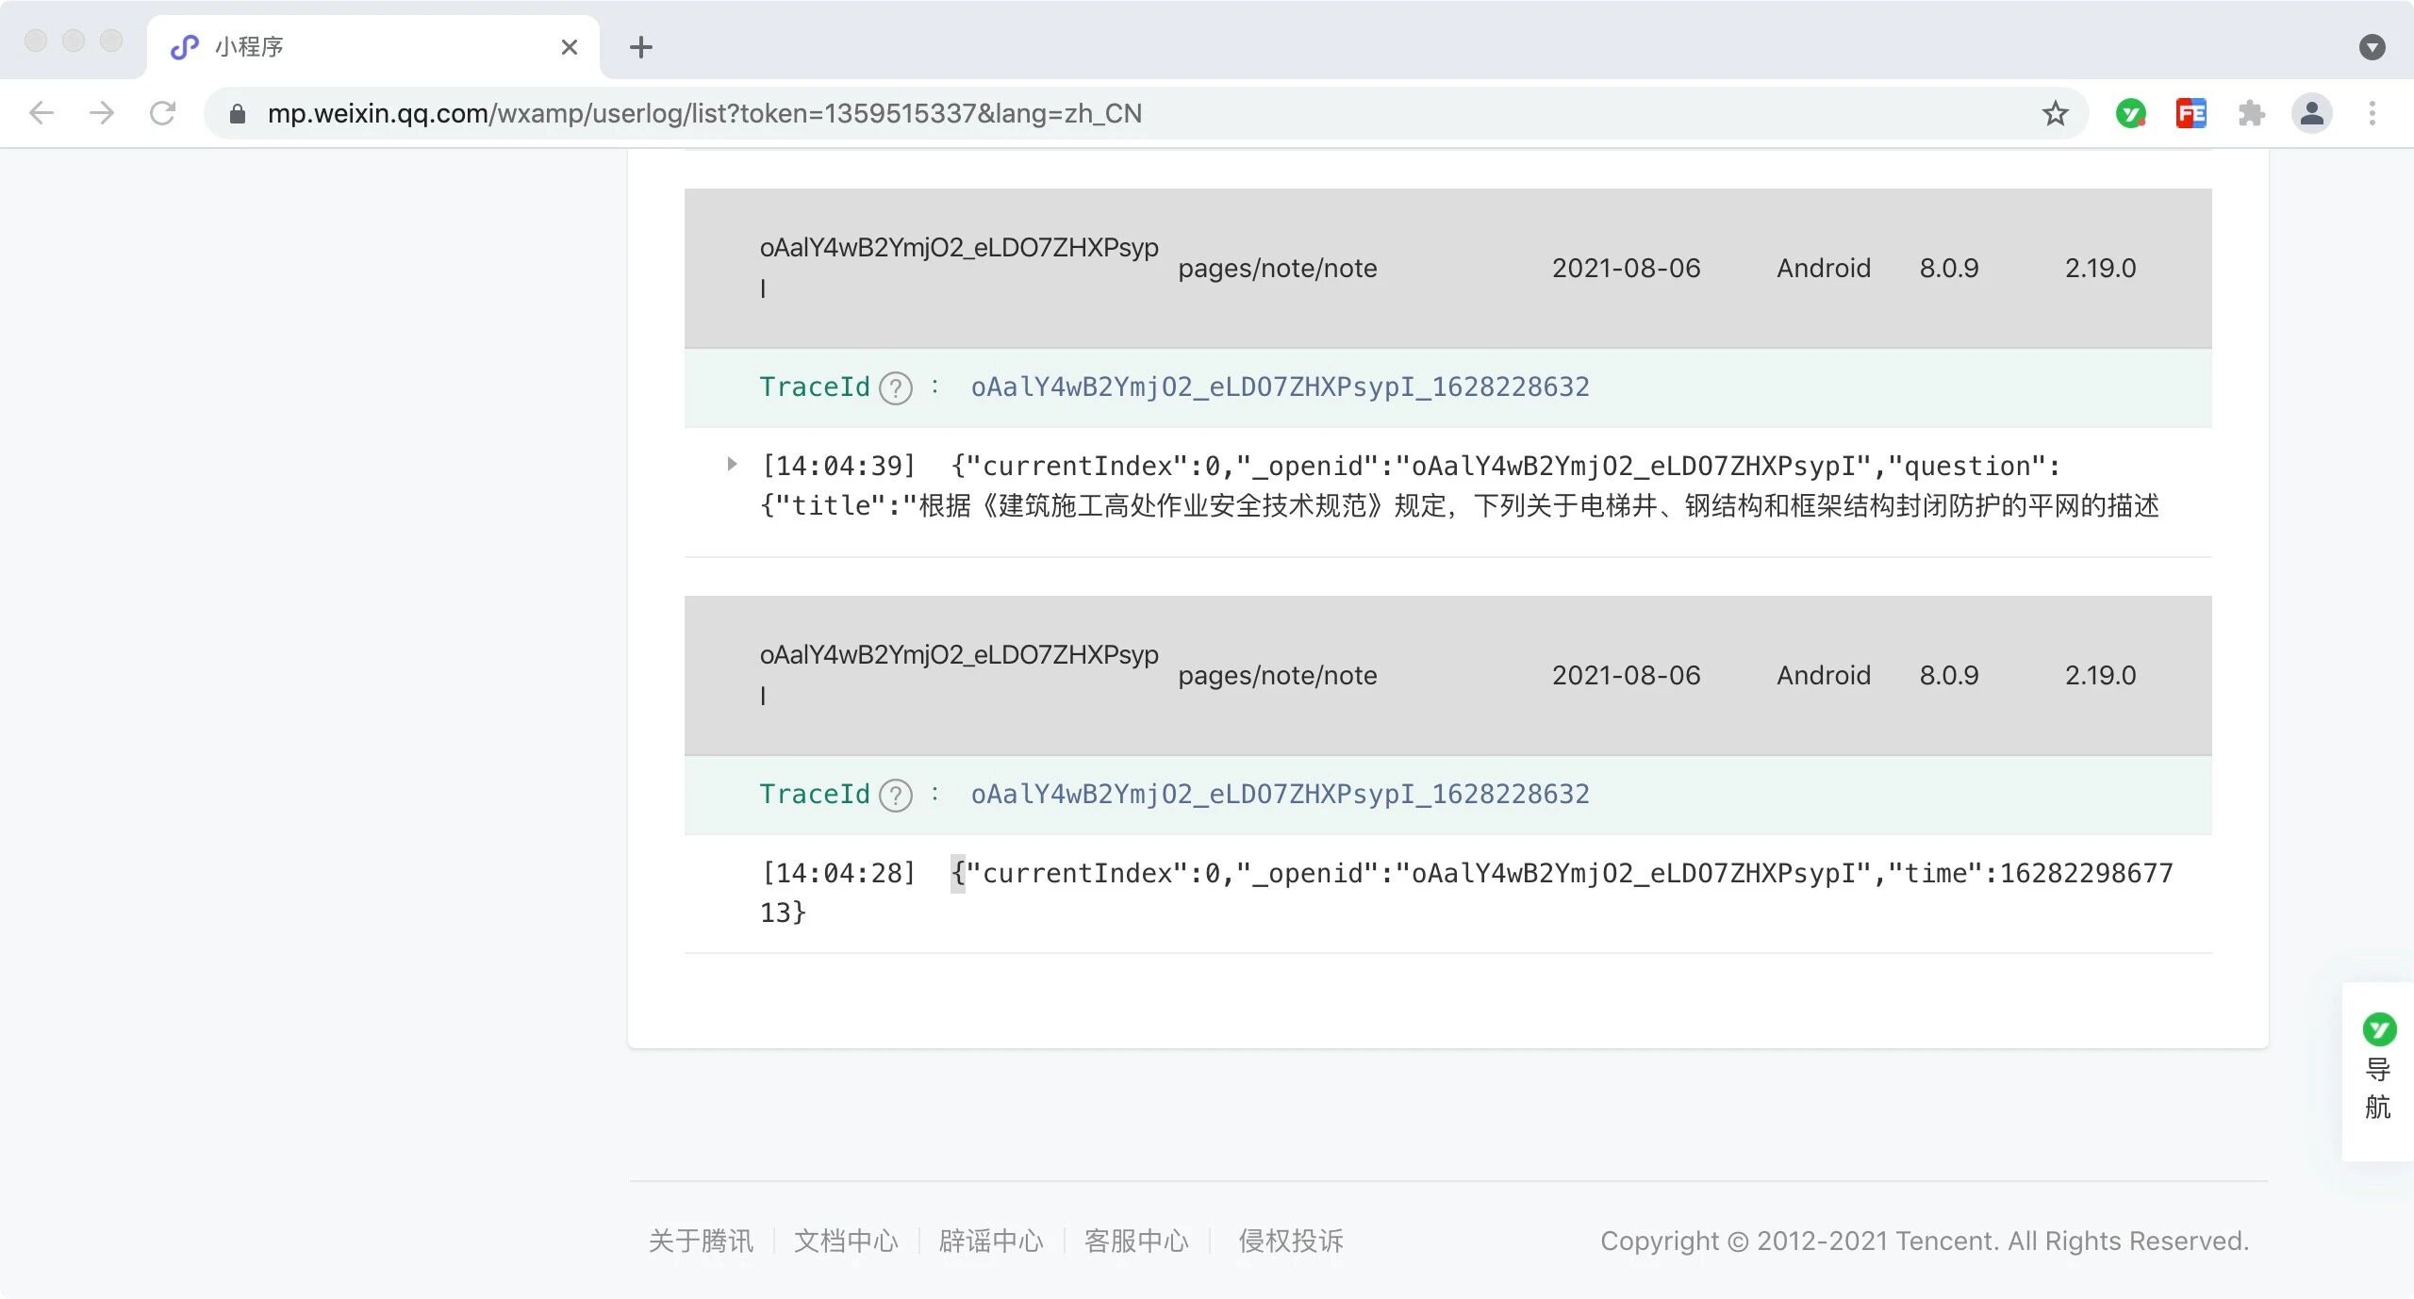Click the first TraceId help question mark
2414x1299 pixels.
click(895, 388)
